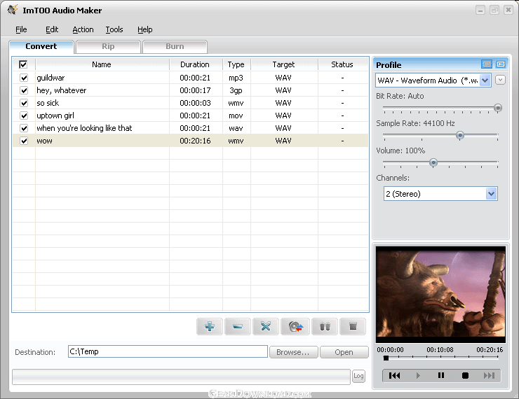This screenshot has width=519, height=399.
Task: Uncheck the wow file checkbox
Action: coord(24,141)
